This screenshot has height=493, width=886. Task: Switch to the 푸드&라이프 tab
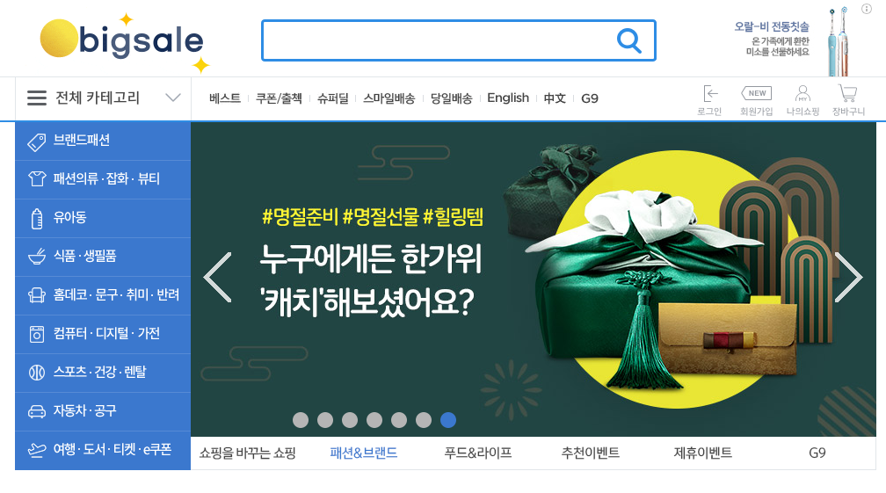[478, 453]
